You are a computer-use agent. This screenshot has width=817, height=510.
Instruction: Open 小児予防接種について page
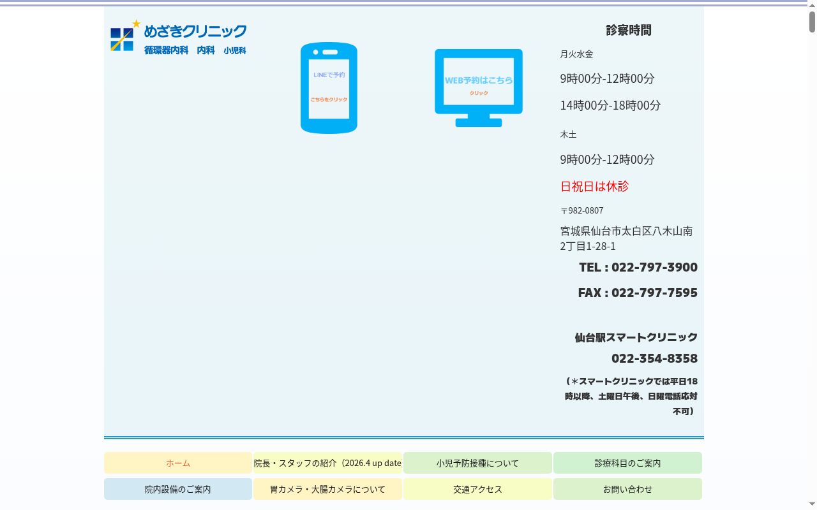(477, 463)
